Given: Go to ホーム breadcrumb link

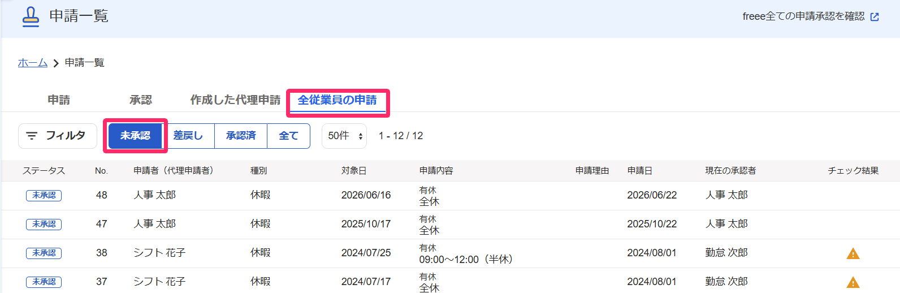Looking at the screenshot, I should pos(32,63).
